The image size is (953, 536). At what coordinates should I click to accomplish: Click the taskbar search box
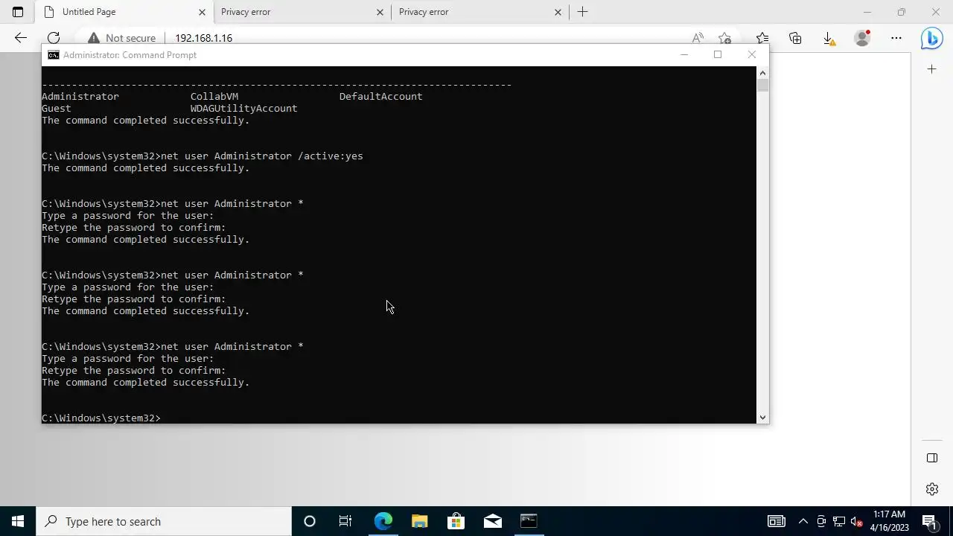click(164, 521)
